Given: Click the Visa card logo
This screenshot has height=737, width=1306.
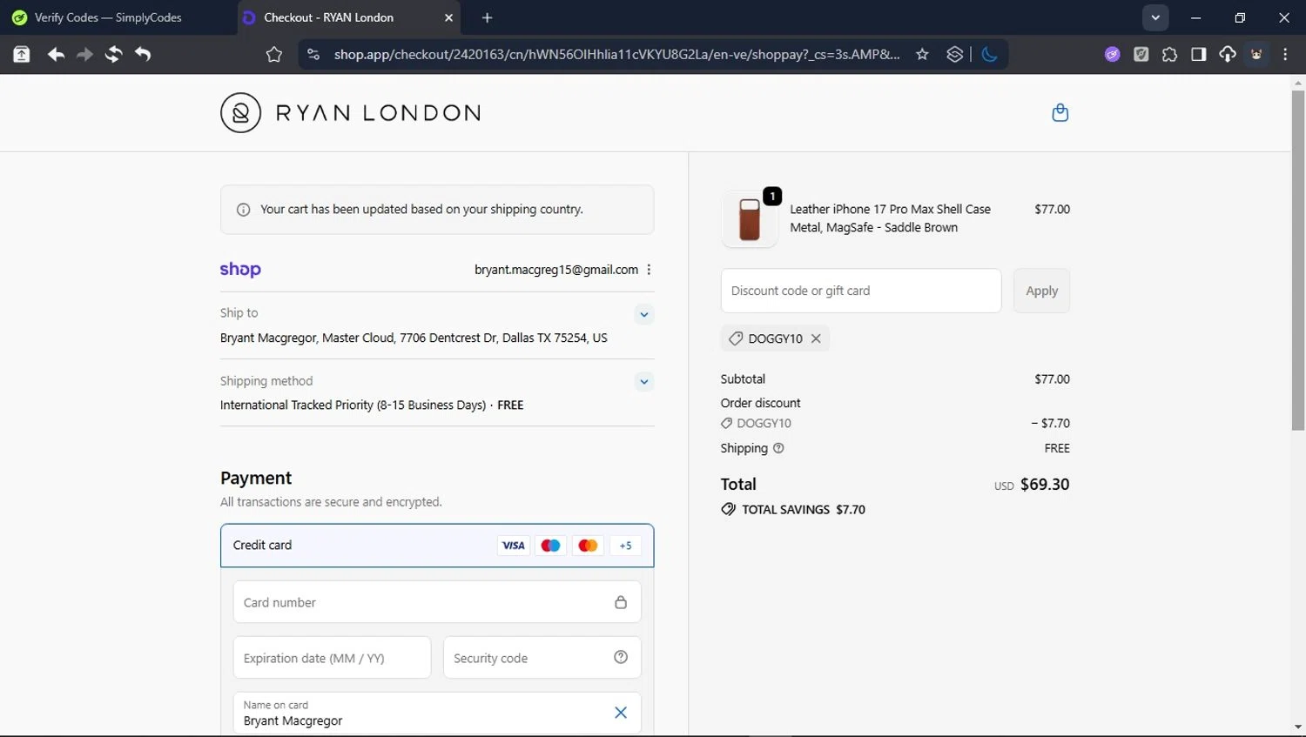Looking at the screenshot, I should pos(514,546).
